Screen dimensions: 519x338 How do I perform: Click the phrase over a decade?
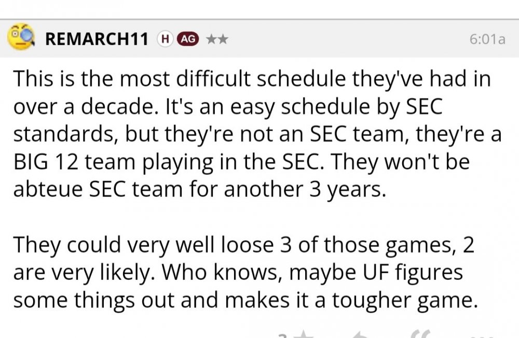[x=82, y=107]
